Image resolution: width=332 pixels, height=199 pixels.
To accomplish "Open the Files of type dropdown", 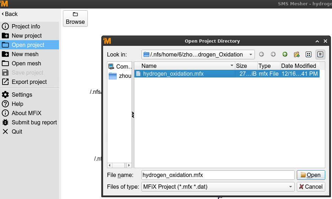I will 290,187.
